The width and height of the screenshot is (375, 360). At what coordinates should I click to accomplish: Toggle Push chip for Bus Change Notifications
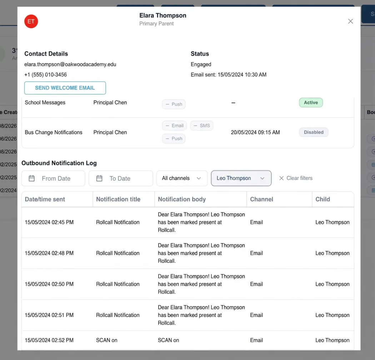click(174, 139)
